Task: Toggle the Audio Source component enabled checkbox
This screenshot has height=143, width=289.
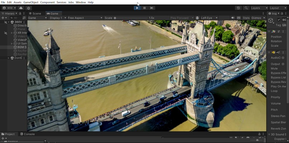Action: pos(278,52)
